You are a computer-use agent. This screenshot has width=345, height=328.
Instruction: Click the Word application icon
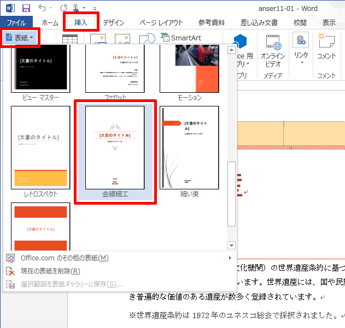pyautogui.click(x=10, y=8)
